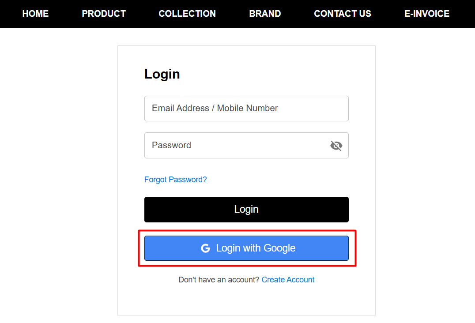Click the Email Address / Mobile Number field

246,108
